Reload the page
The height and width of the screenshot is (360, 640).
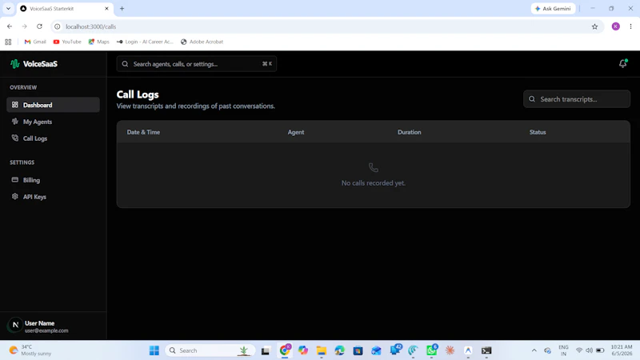pyautogui.click(x=39, y=26)
